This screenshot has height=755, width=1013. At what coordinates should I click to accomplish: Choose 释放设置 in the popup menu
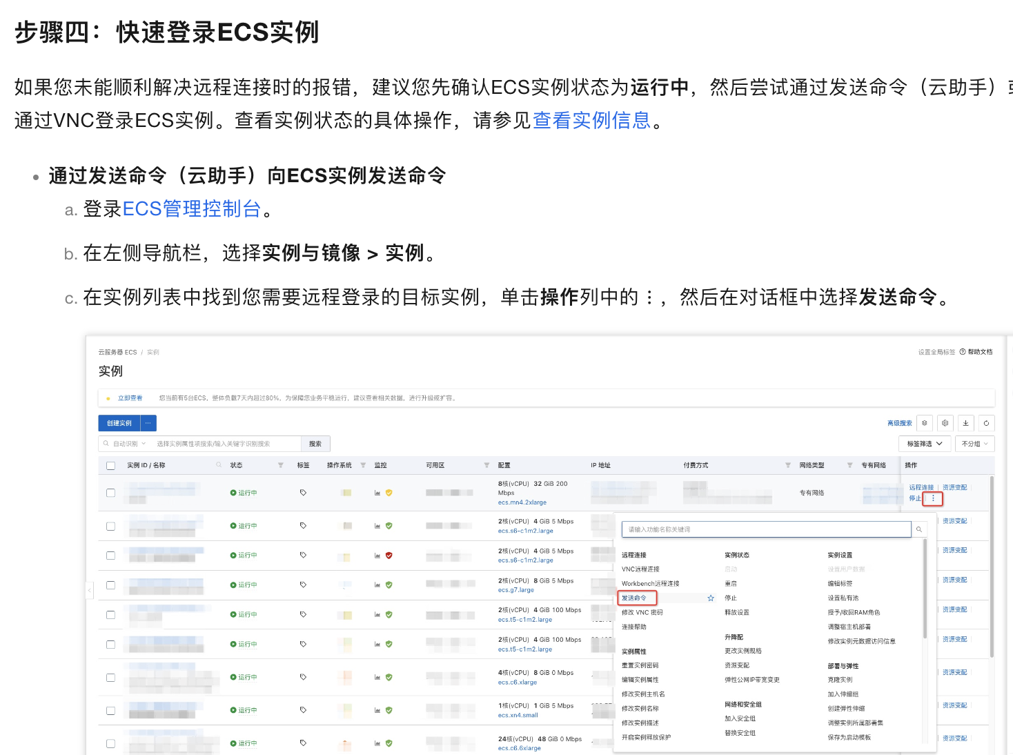click(737, 613)
